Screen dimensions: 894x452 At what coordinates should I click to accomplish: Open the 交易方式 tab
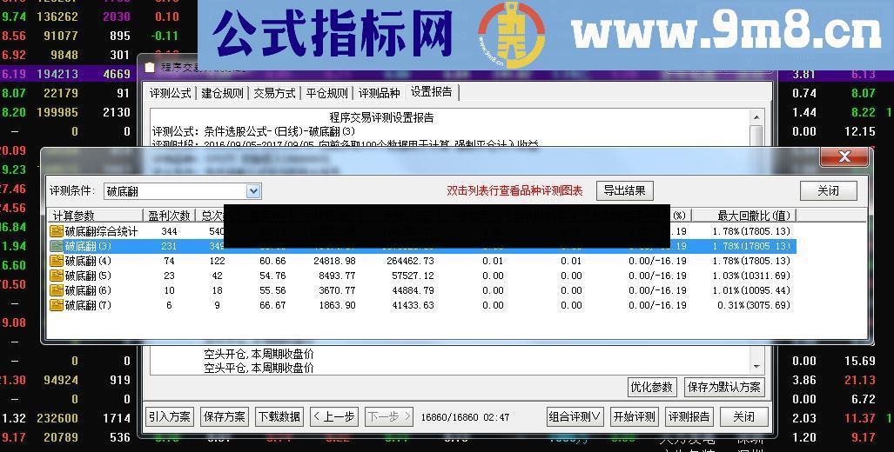coord(274,93)
